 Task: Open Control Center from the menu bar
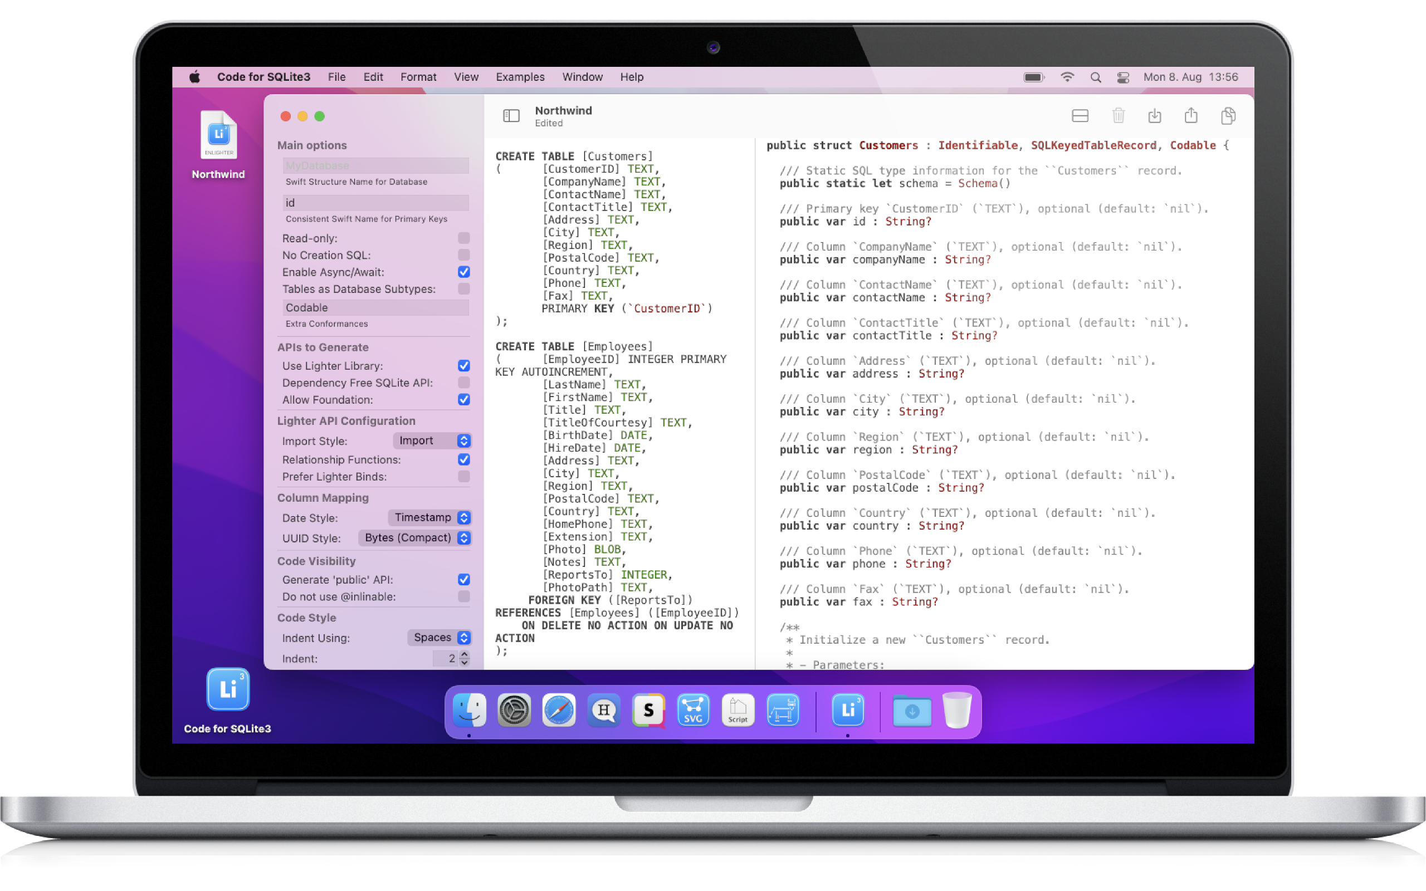click(1123, 77)
